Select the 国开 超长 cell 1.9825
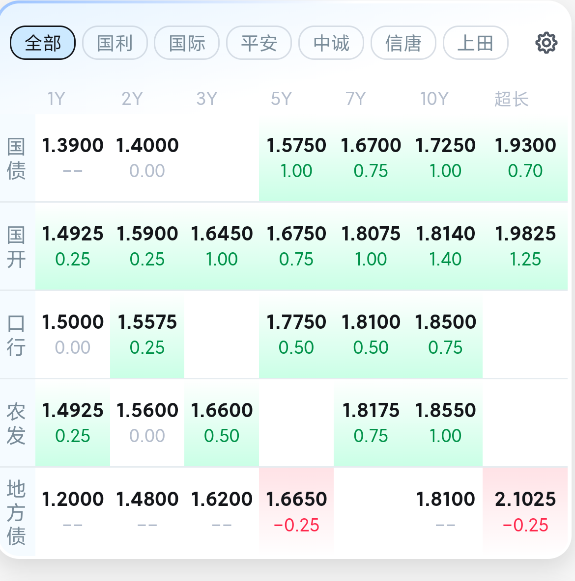Image resolution: width=575 pixels, height=581 pixels. pyautogui.click(x=525, y=246)
